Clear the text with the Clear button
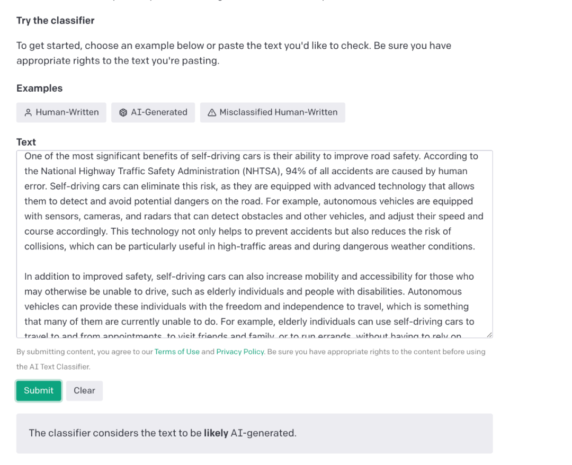The height and width of the screenshot is (465, 572). point(84,390)
